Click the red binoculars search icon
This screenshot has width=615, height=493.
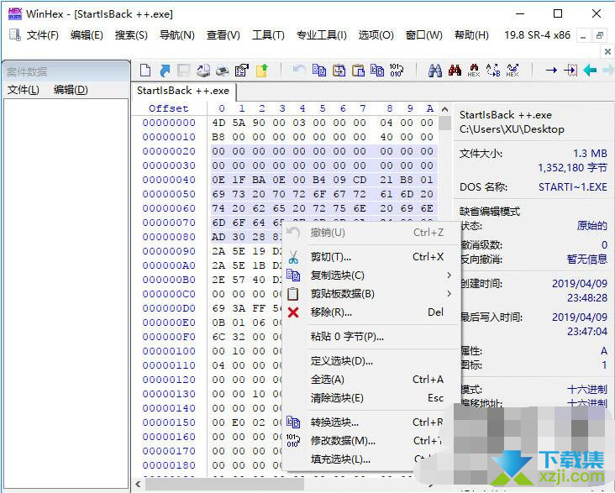click(455, 71)
